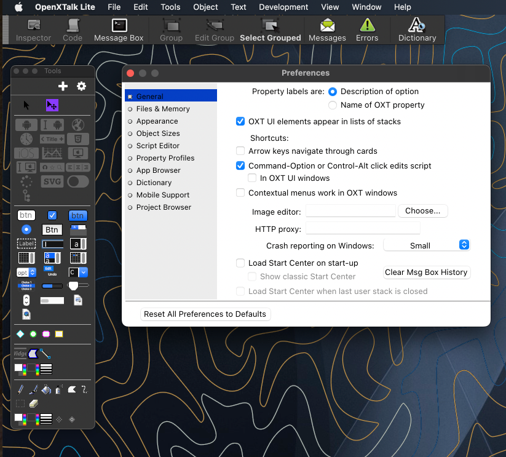Select the purple Edit pointer tool

coord(52,105)
